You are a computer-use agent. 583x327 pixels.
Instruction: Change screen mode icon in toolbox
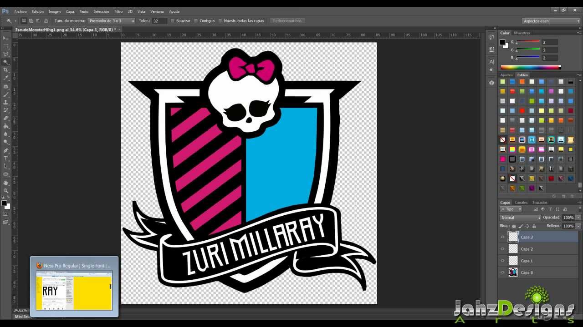(x=6, y=222)
